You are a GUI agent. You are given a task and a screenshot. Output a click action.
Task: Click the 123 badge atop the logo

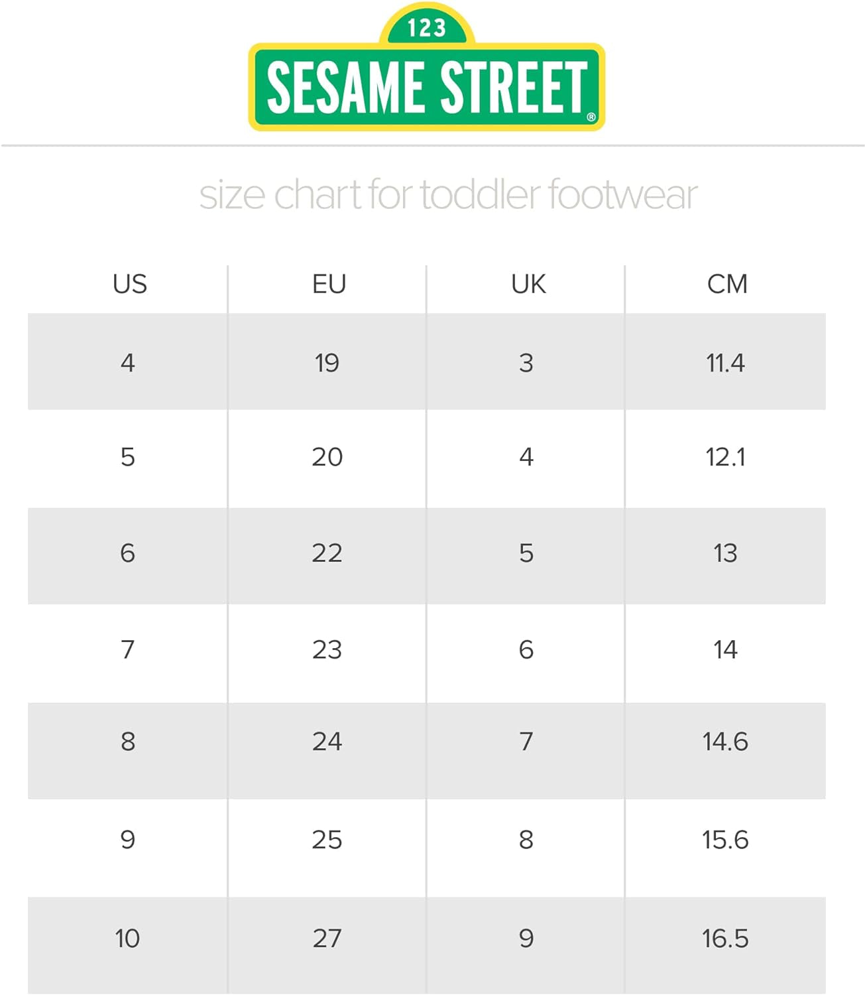tap(427, 28)
